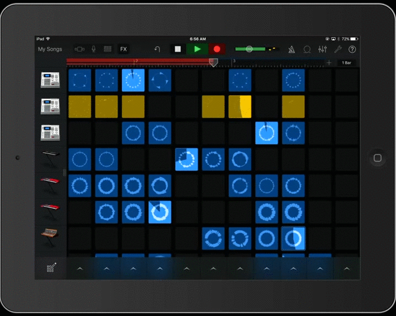This screenshot has width=396, height=316.
Task: Add section with plus button
Action: click(x=329, y=63)
